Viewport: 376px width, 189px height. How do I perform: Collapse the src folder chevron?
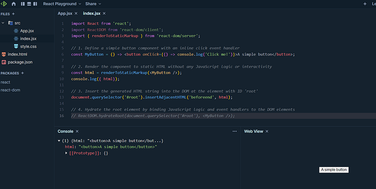click(3, 23)
